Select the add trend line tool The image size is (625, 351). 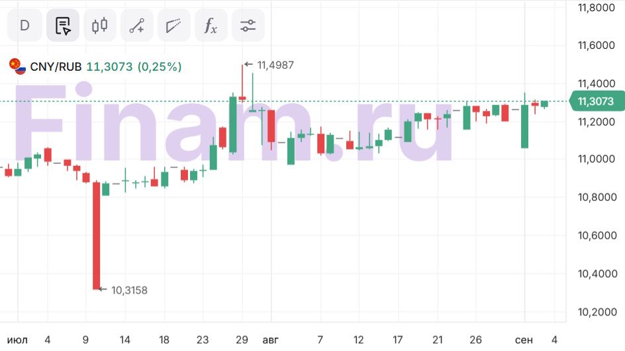pos(137,26)
